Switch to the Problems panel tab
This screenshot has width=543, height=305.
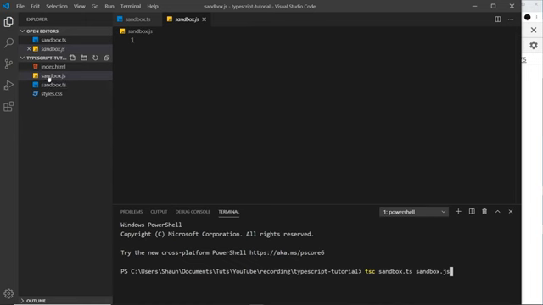coord(132,212)
